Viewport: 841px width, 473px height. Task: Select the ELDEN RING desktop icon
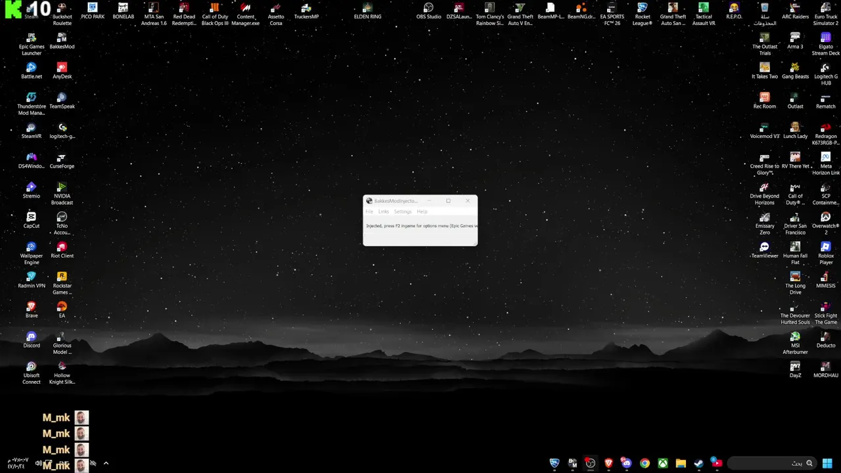tap(367, 12)
